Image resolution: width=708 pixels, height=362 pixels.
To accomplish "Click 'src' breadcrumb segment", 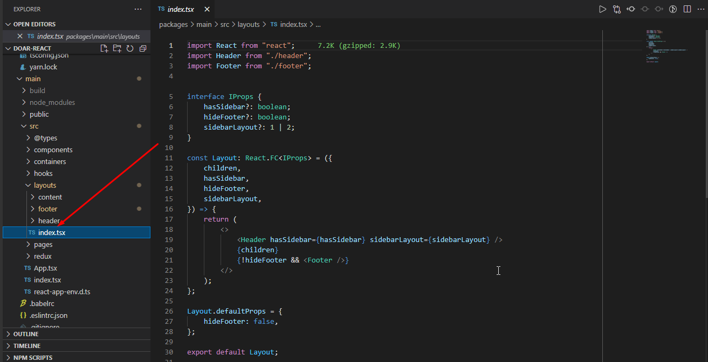I will [x=224, y=25].
